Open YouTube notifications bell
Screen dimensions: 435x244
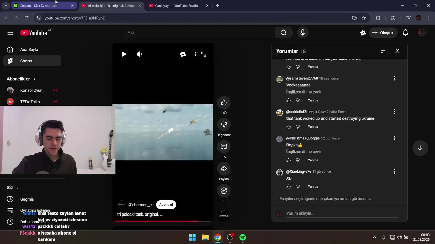(405, 33)
